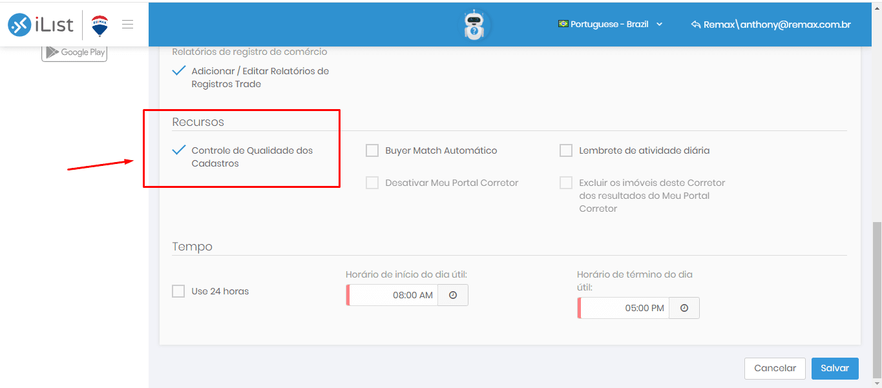
Task: Click the 08:00 AM start time field
Action: click(x=392, y=295)
